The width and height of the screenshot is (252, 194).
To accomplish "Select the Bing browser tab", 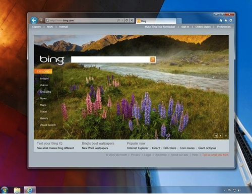I will (156, 21).
